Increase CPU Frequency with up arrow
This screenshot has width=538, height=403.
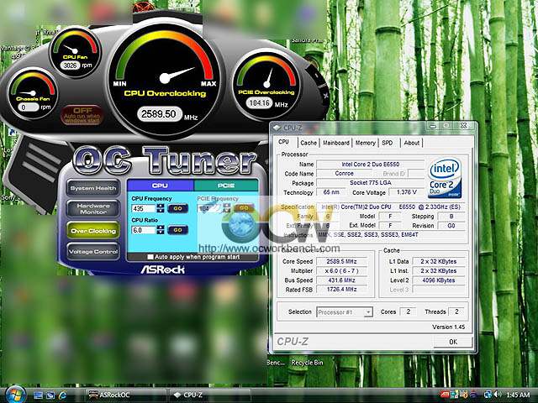click(161, 206)
